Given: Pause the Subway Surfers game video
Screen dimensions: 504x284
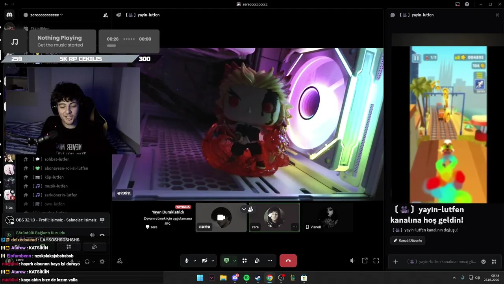Looking at the screenshot, I should [416, 58].
